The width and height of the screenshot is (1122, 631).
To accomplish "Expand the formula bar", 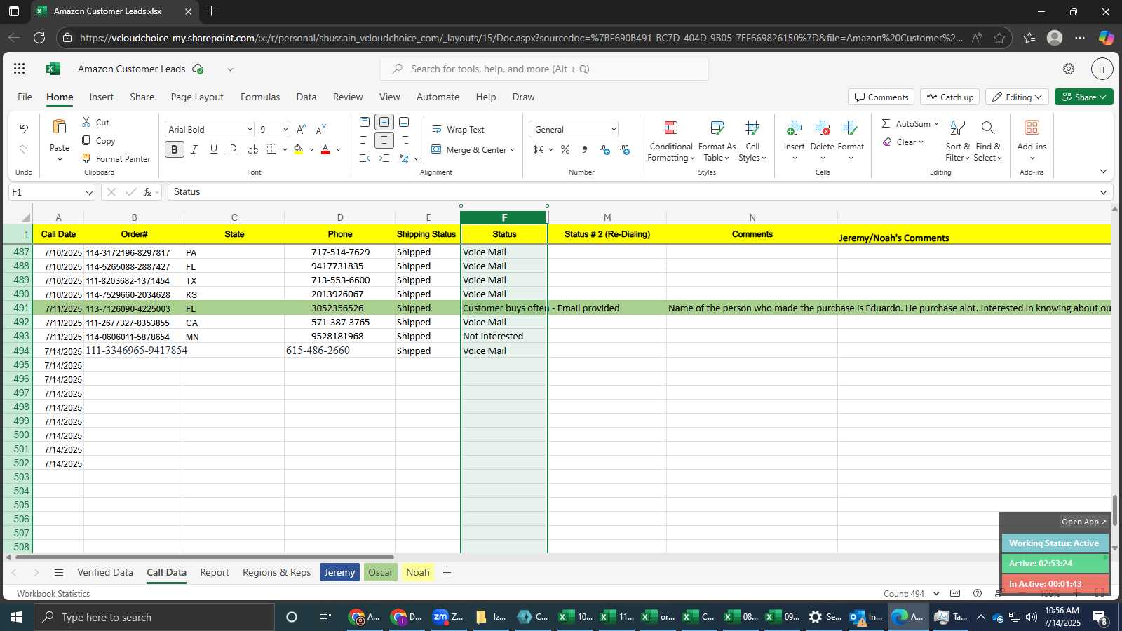I will pyautogui.click(x=1103, y=192).
